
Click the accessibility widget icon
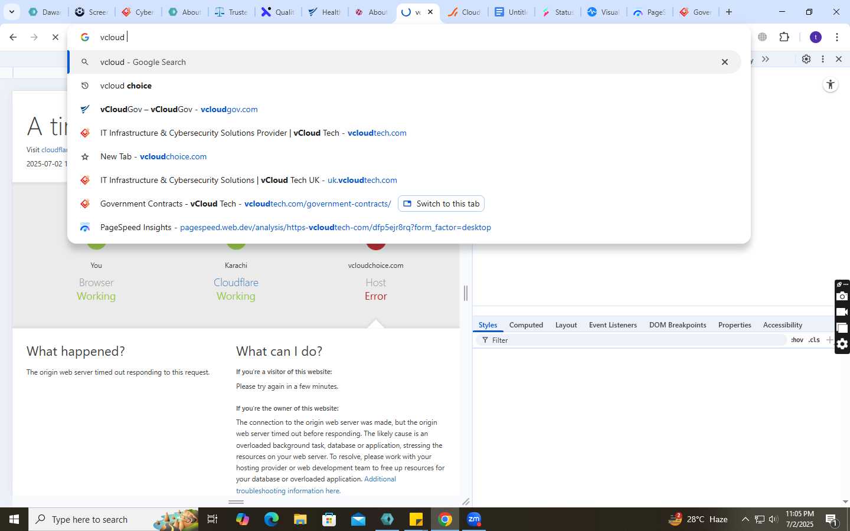click(x=831, y=84)
